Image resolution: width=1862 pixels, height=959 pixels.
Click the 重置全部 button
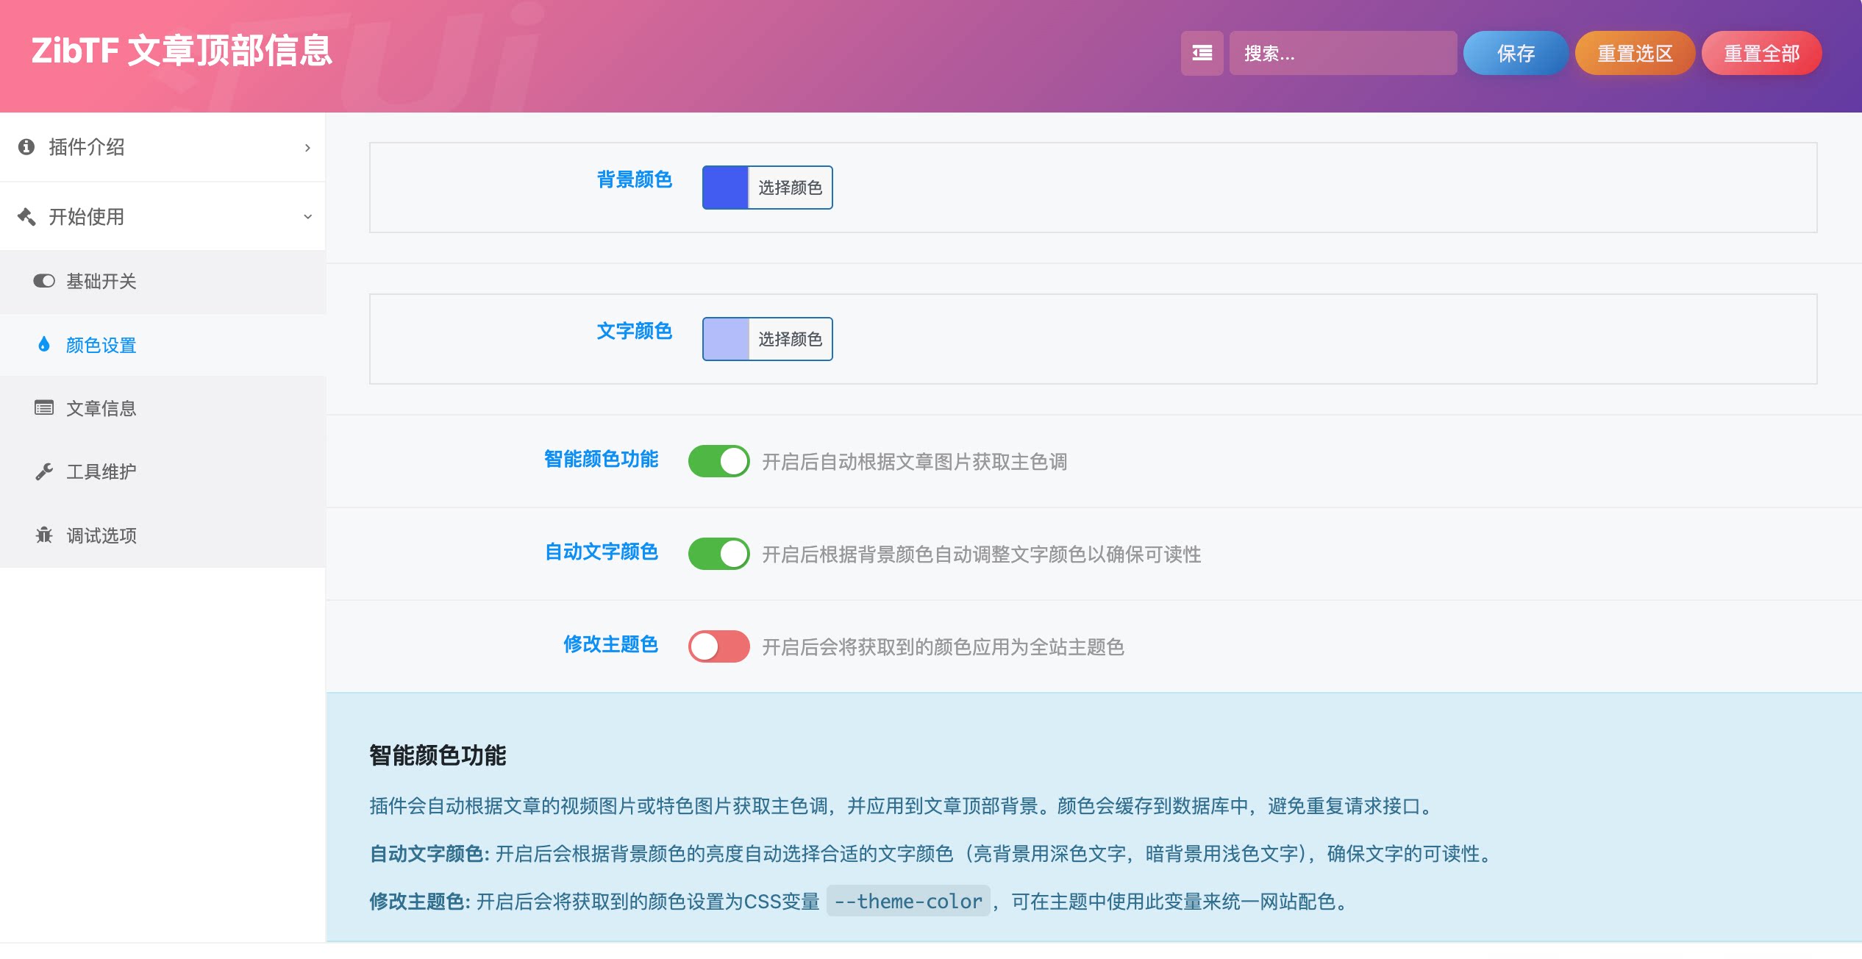1761,53
